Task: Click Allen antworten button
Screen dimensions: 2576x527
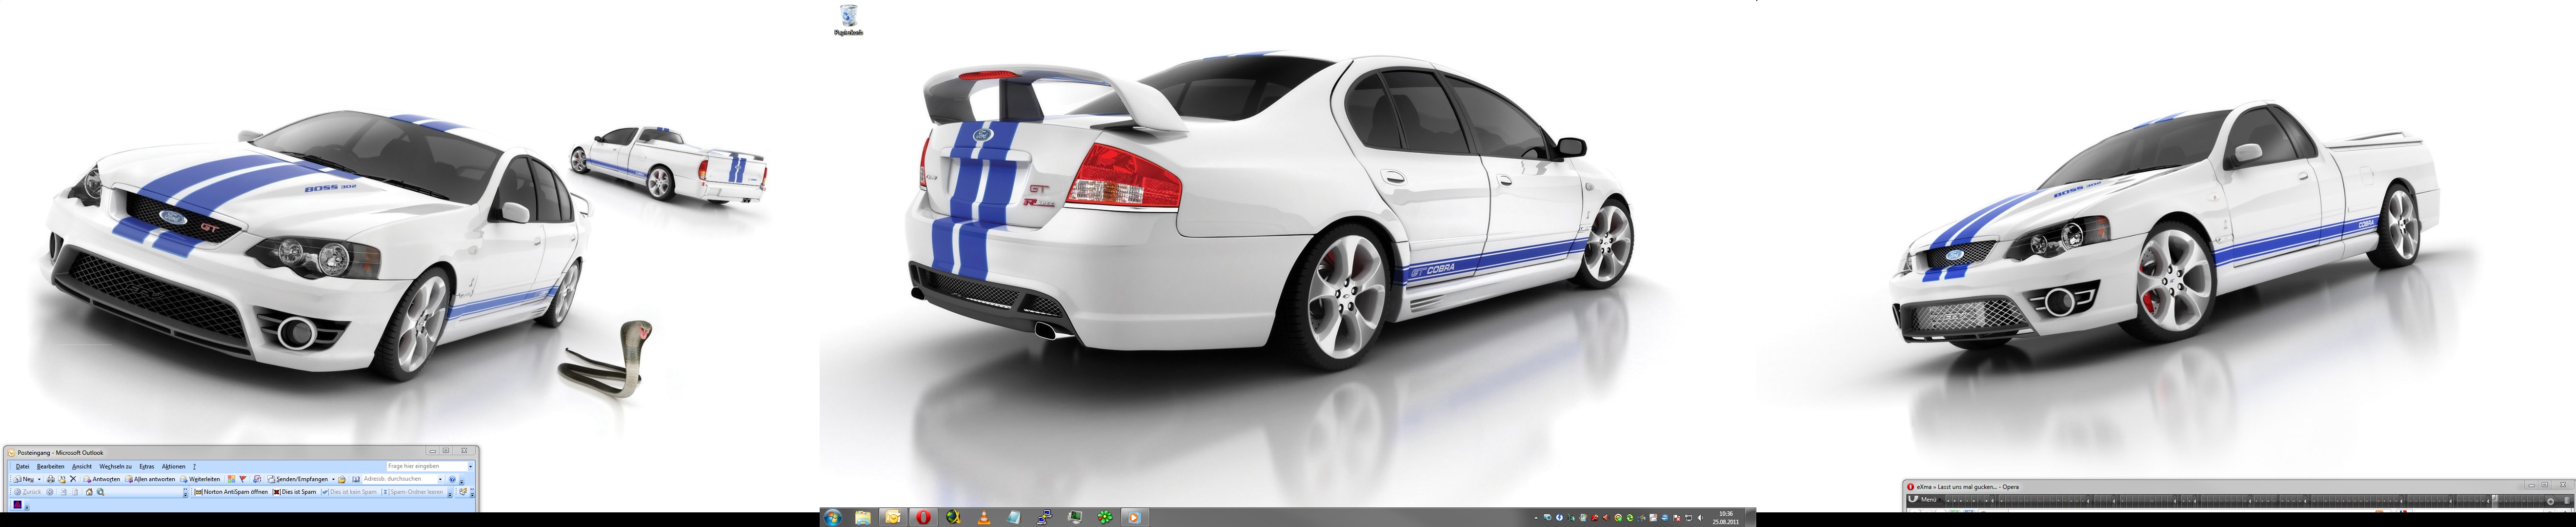Action: [x=150, y=480]
